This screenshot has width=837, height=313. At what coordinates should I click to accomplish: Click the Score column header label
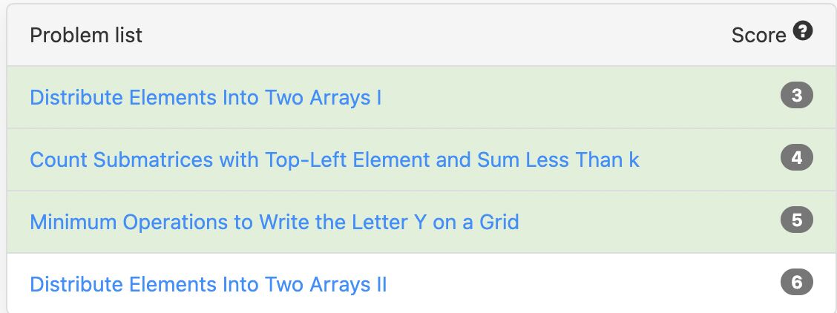[758, 36]
